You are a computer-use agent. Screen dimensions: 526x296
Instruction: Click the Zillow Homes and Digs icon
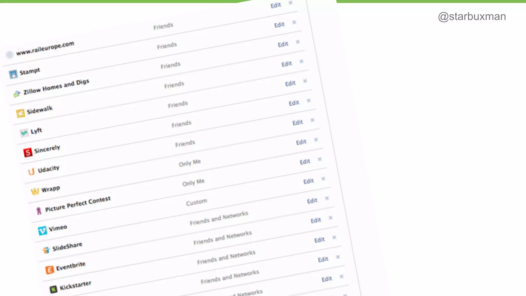click(x=17, y=94)
